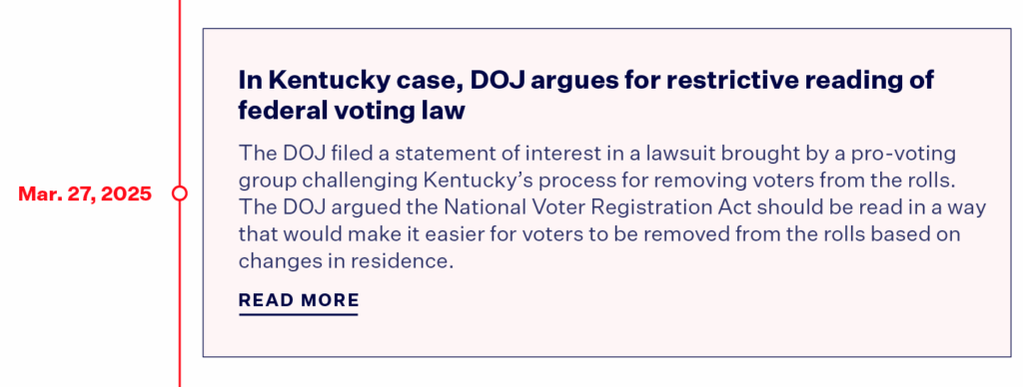Click the article summary paragraph
The height and width of the screenshot is (387, 1023).
(612, 207)
